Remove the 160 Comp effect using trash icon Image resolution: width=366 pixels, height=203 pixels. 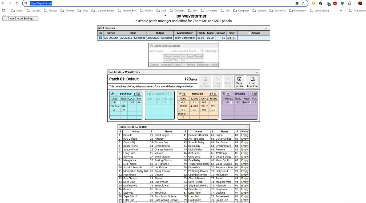pos(255,94)
